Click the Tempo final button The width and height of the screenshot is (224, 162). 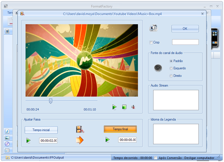click(x=120, y=129)
